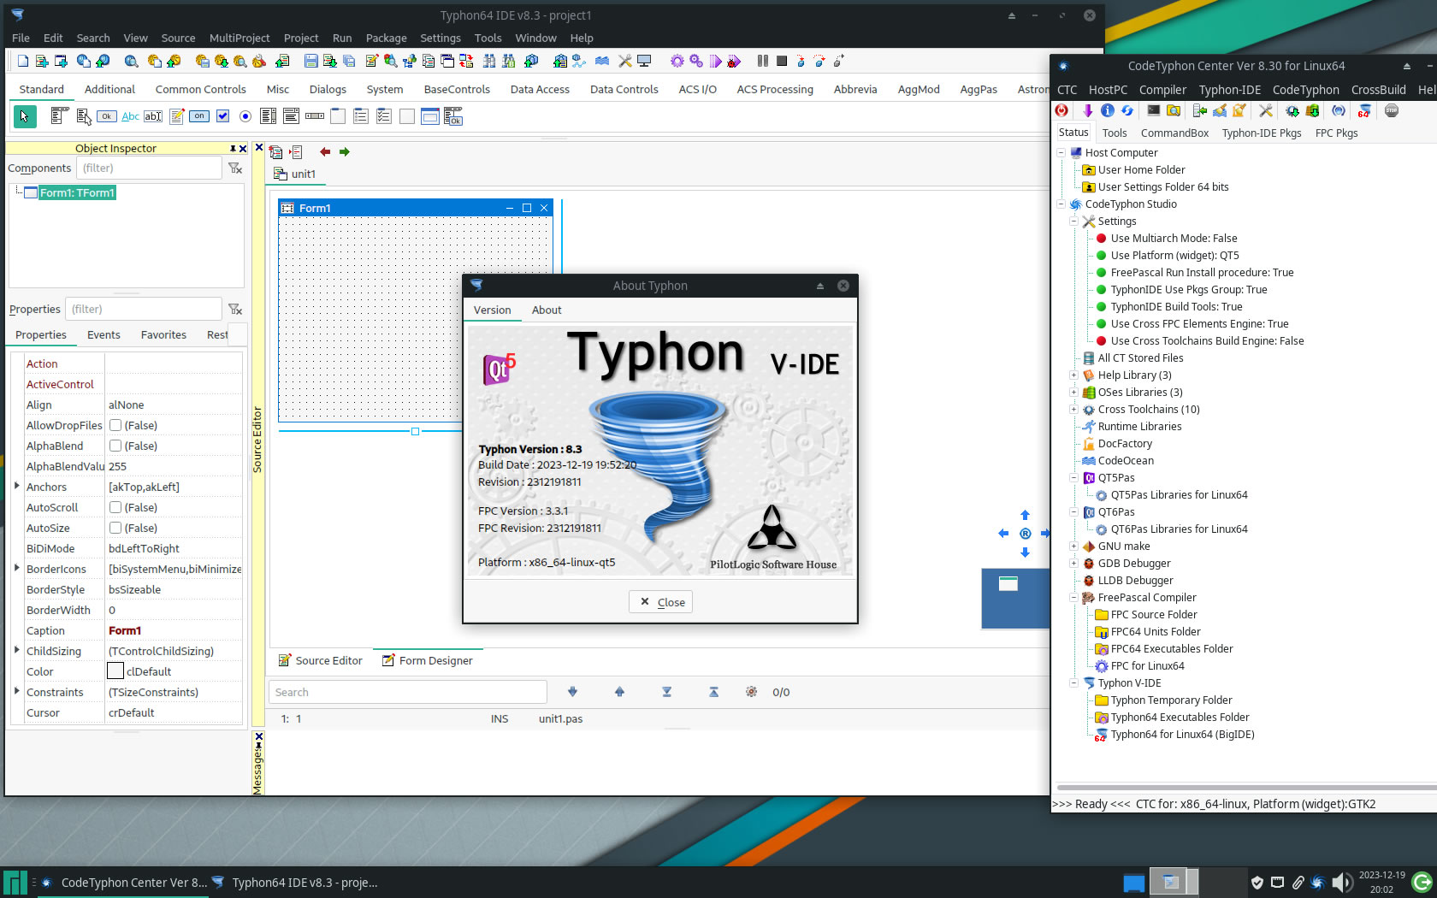This screenshot has height=898, width=1437.
Task: Click CodeTyphon Center taskbar button
Action: (124, 883)
